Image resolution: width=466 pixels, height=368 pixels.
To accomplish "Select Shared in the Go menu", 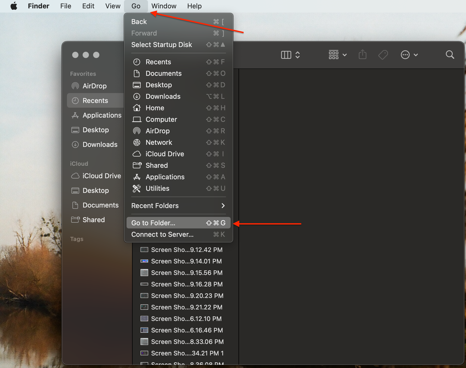I will 179,165.
